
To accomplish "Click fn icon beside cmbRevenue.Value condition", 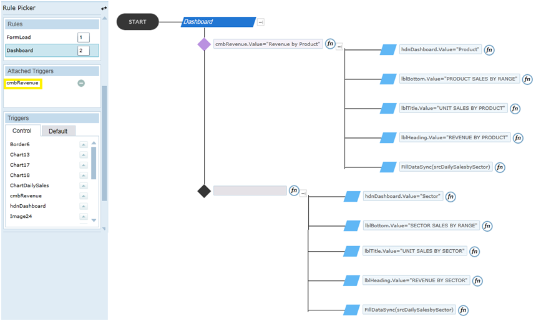I will click(x=330, y=44).
